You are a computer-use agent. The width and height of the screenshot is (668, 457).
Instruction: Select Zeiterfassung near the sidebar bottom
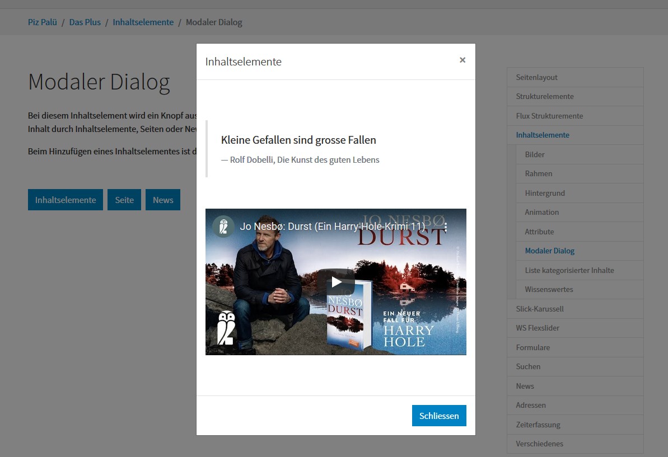click(538, 425)
